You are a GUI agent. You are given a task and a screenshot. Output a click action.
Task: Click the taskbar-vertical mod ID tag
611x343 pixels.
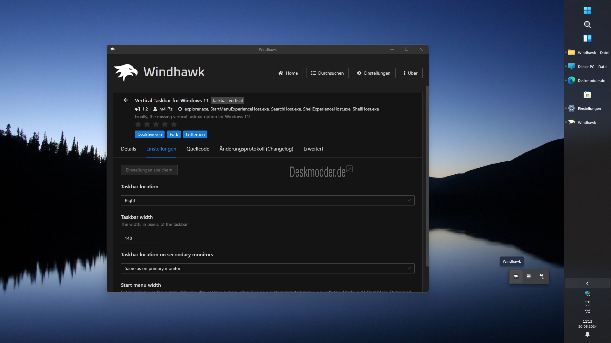tap(228, 100)
